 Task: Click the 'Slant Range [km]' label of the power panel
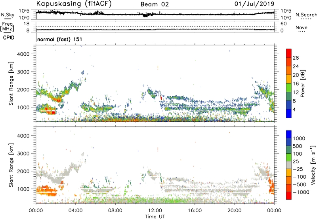[x=11, y=83]
